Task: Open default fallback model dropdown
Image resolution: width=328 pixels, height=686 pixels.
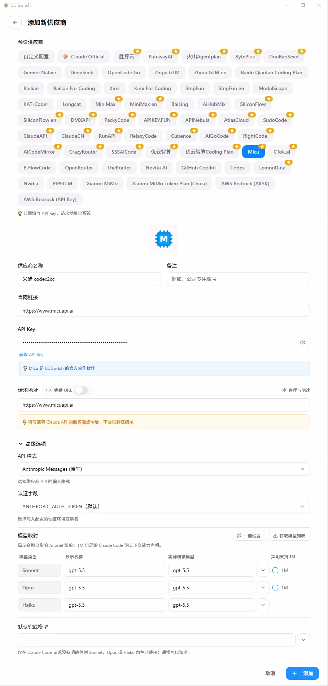Action: coord(303,640)
